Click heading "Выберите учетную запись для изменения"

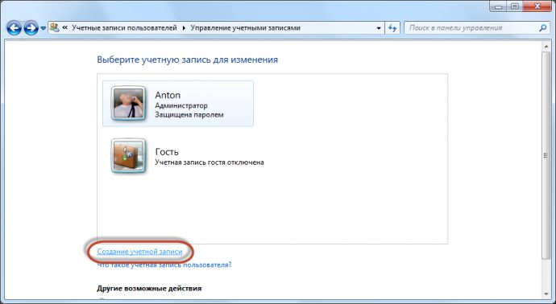(187, 60)
